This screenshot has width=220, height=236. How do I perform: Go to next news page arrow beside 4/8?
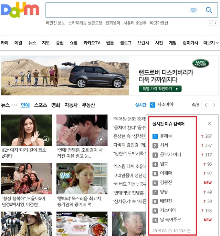click(214, 105)
